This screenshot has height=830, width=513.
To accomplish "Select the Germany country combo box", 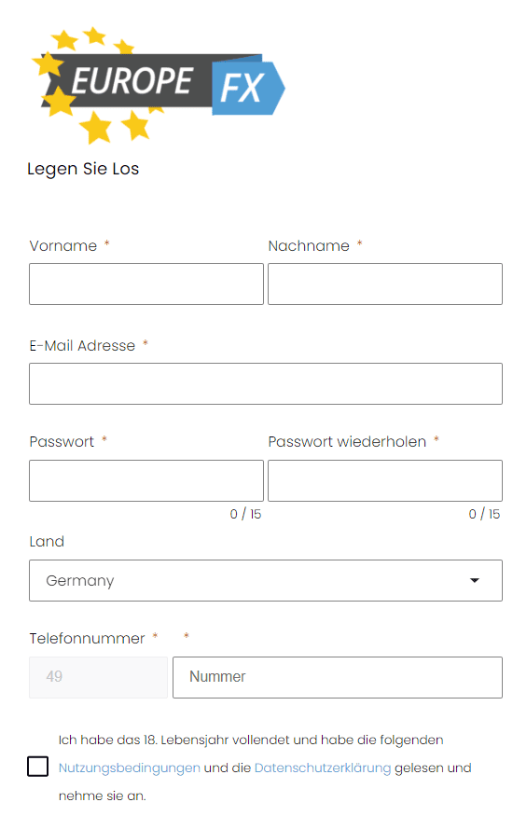I will [266, 581].
